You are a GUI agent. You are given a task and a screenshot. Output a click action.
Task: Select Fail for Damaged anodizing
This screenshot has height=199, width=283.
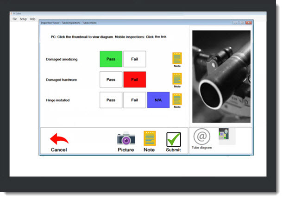134,59
